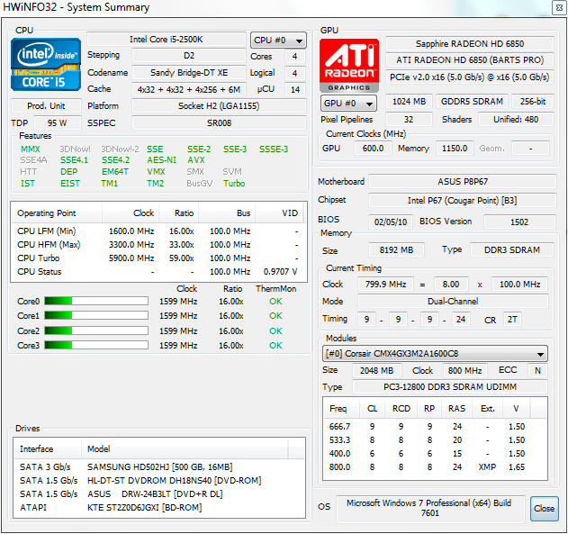Select the HL-DT-ST DVDROM DH18NS40 row
The image size is (568, 534).
[x=158, y=480]
